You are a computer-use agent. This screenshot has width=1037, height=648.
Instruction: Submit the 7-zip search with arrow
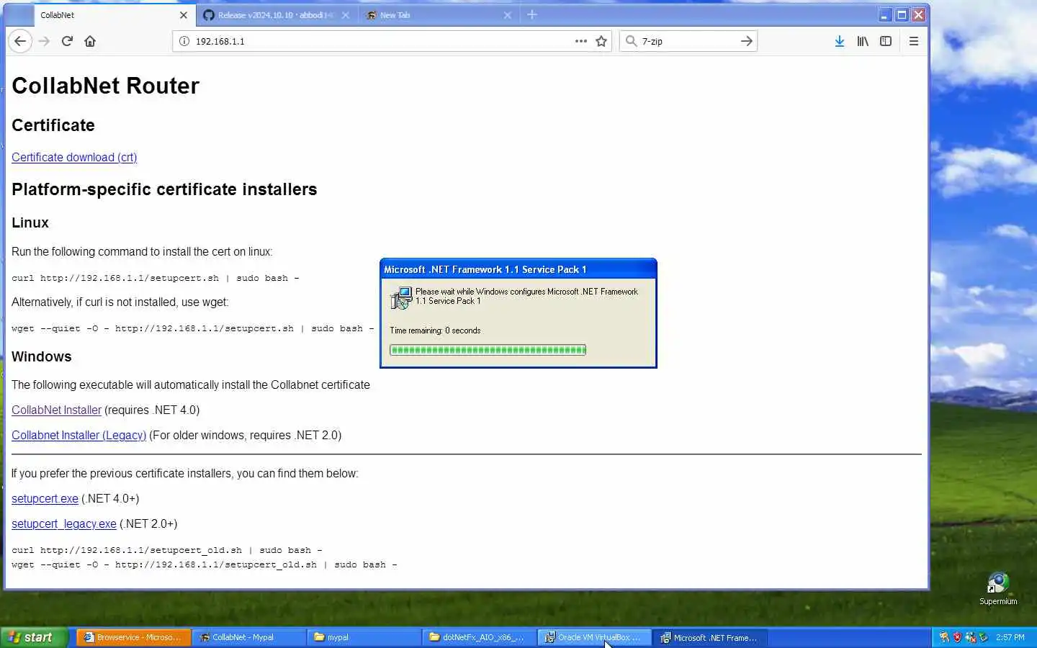[x=747, y=41]
